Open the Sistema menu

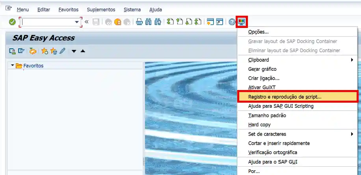pos(132,10)
